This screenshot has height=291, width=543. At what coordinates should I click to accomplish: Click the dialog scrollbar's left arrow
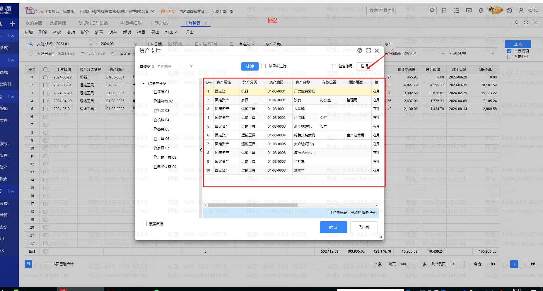click(x=205, y=205)
